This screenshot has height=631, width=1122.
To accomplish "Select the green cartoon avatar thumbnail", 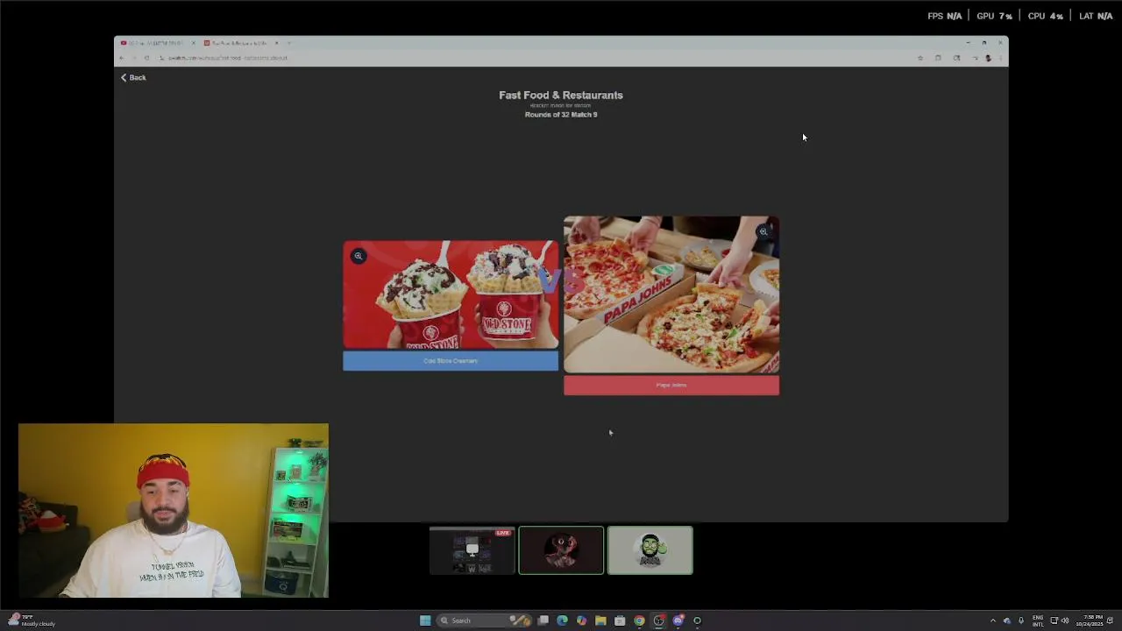I will coord(650,550).
